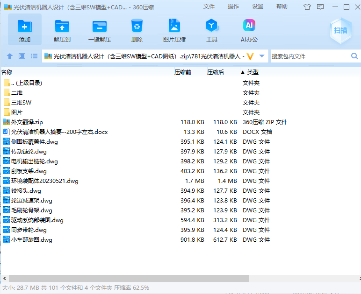Image resolution: width=361 pixels, height=294 pixels.
Task: Select the file 毛刷轮骨架.dwg
Action: 31,210
